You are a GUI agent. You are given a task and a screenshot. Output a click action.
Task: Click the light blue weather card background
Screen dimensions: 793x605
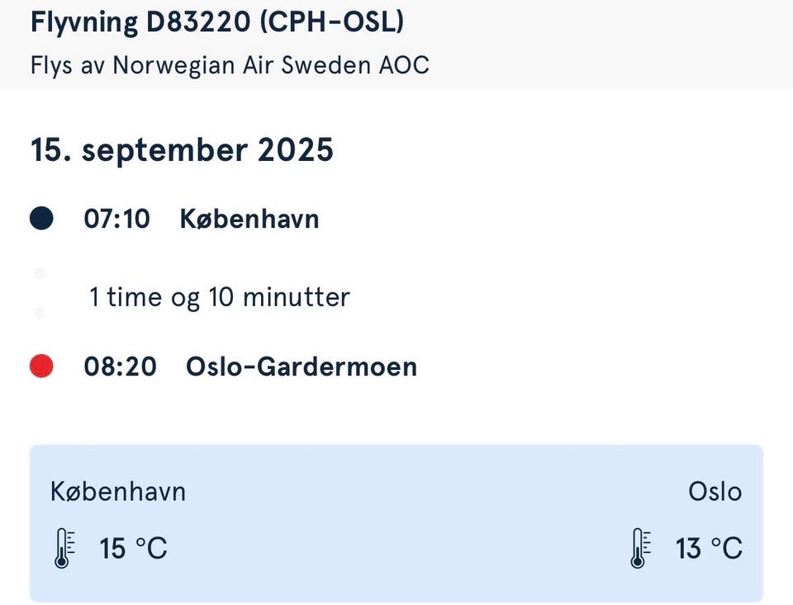pos(396,520)
